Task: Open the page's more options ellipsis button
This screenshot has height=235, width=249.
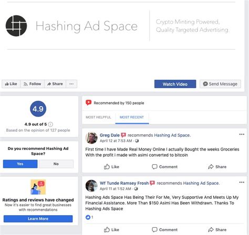Action: tap(71, 84)
